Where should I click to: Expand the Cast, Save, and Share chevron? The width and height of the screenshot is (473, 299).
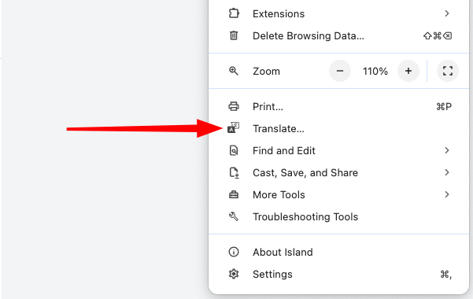click(x=447, y=172)
